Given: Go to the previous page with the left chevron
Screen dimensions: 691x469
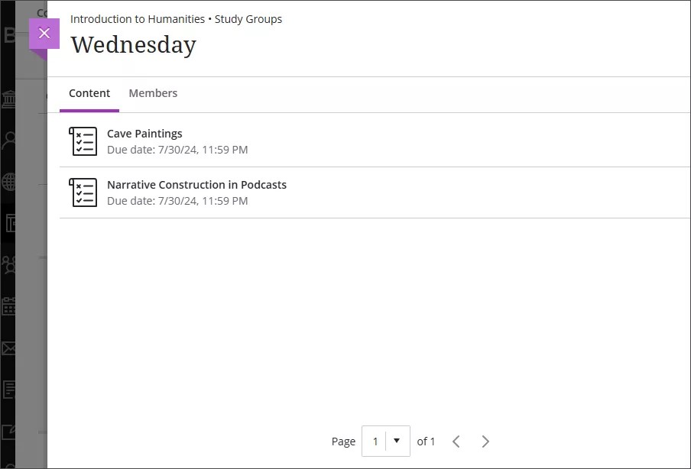Looking at the screenshot, I should click(456, 441).
